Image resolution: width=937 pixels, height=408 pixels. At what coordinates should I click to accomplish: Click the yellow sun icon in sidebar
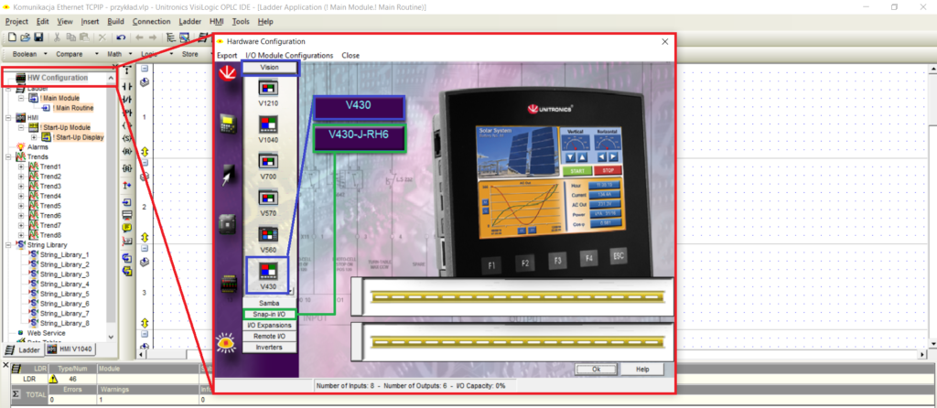(225, 343)
